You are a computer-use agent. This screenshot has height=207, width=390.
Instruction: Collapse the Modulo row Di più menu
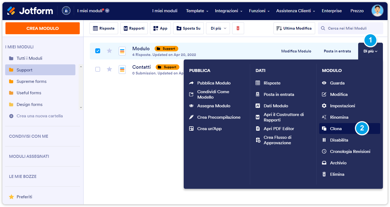coord(370,51)
